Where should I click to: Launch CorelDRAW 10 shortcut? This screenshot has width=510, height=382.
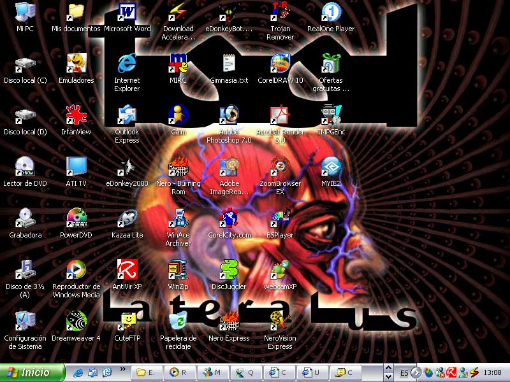point(280,64)
